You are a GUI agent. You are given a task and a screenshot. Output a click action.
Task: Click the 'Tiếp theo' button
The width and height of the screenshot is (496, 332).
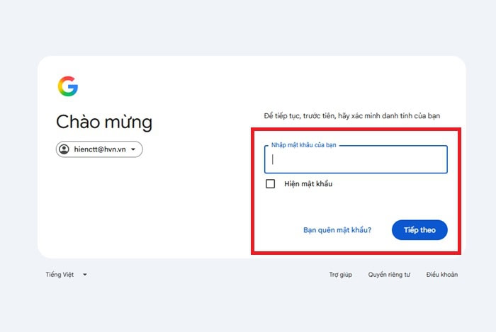pos(419,230)
